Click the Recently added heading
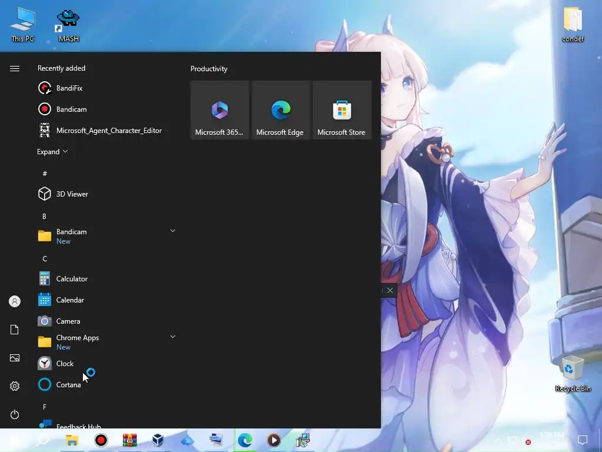602x452 pixels. [61, 68]
